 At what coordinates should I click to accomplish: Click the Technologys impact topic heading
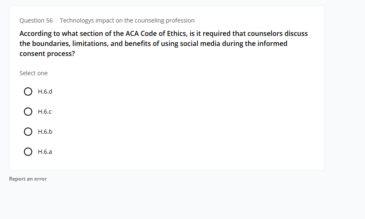click(x=127, y=20)
